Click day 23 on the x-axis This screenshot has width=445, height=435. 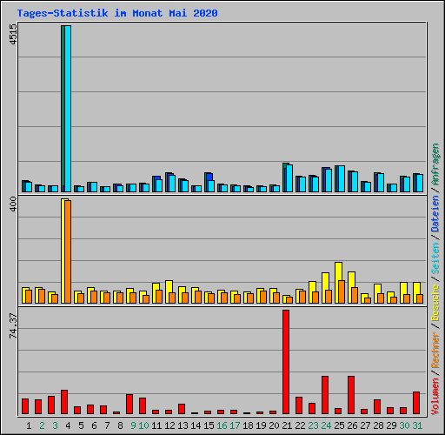coord(313,425)
